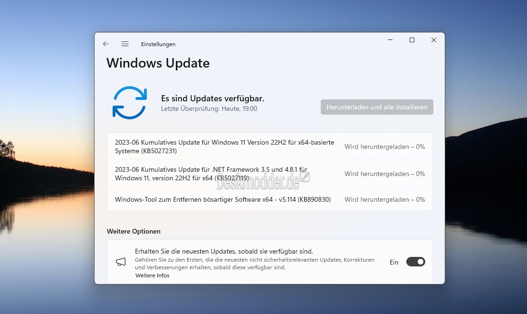This screenshot has width=527, height=314.
Task: Select the KB5027231 cumulative update row
Action: point(270,147)
